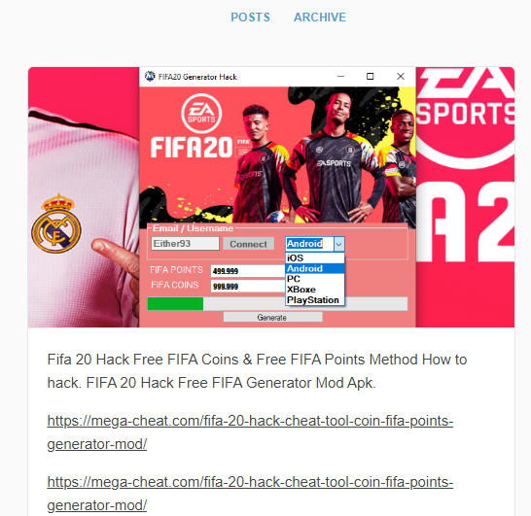The image size is (531, 516).
Task: Click the green progress bar
Action: tap(175, 303)
